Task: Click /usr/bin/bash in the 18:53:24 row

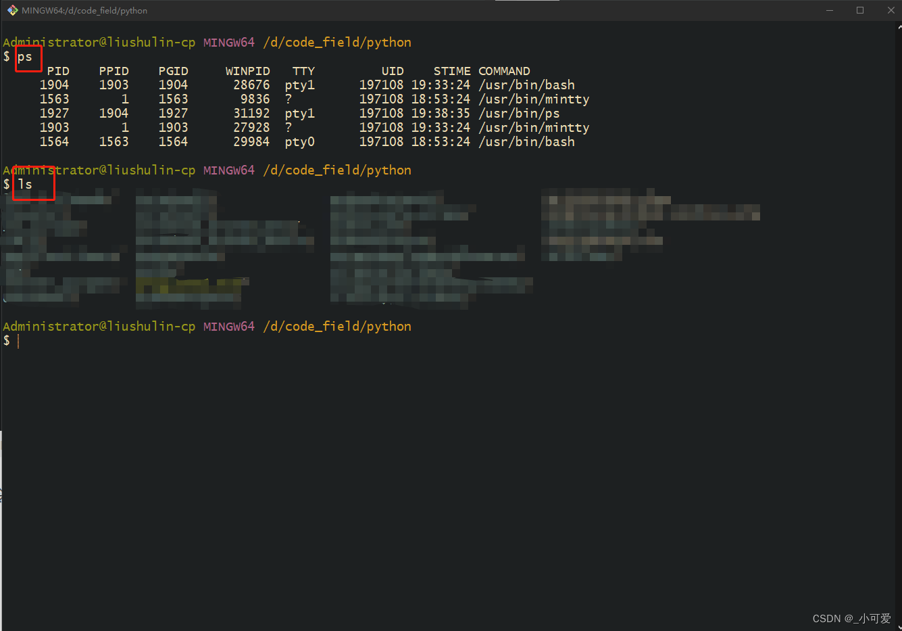Action: click(527, 142)
